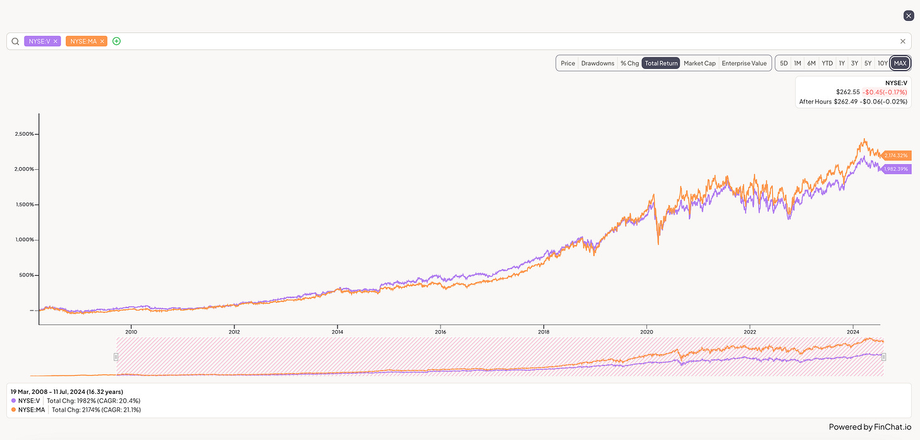The width and height of the screenshot is (920, 440).
Task: Click the After Hours $262.49 text
Action: tap(828, 101)
